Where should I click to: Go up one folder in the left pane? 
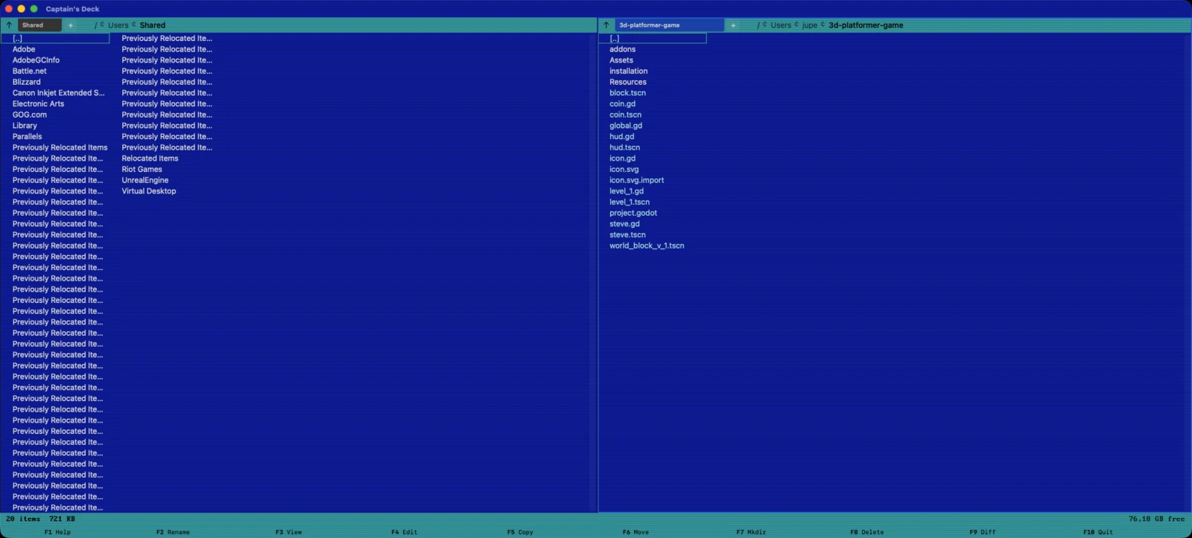pyautogui.click(x=9, y=25)
